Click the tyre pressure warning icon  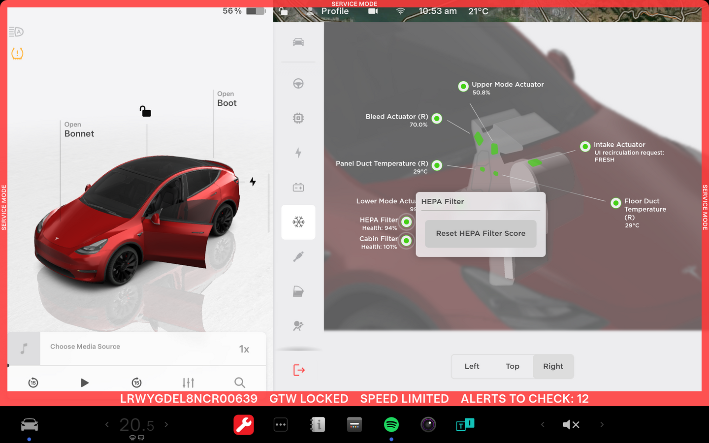click(x=17, y=53)
